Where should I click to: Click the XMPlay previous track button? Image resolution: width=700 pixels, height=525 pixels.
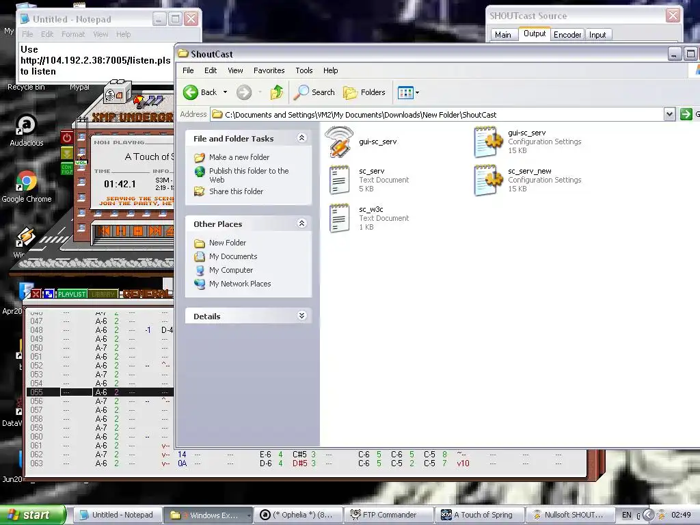[104, 231]
